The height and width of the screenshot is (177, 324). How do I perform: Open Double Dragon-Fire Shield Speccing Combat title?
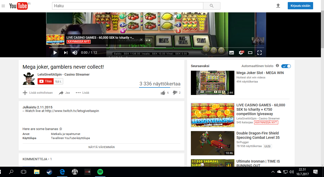click(x=258, y=135)
